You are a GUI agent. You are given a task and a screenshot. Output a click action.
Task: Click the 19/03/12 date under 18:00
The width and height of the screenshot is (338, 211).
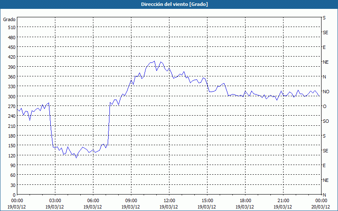click(x=245, y=207)
